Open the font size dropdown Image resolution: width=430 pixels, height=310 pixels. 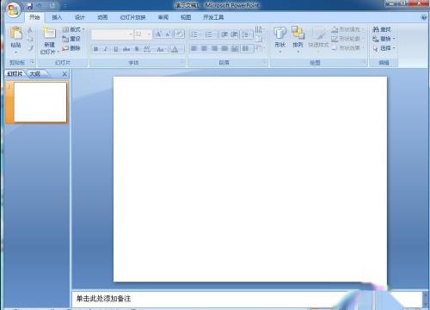pos(149,34)
